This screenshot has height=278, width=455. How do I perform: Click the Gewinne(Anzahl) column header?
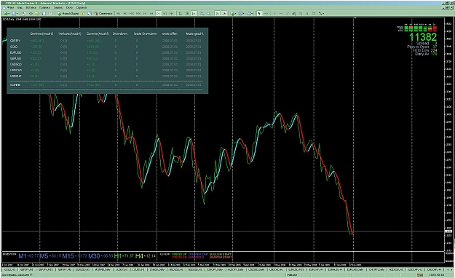41,33
